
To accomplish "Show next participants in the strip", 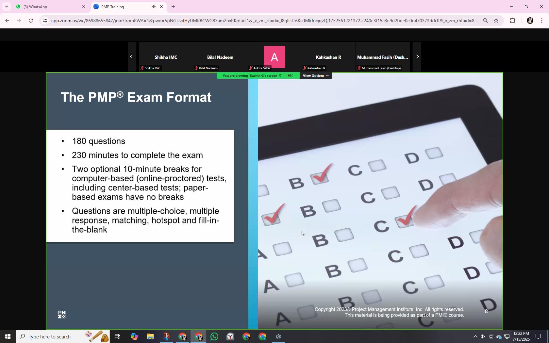I will coord(417,57).
